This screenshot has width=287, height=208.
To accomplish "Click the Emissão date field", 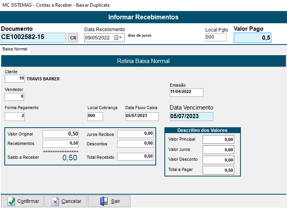I will 186,93.
